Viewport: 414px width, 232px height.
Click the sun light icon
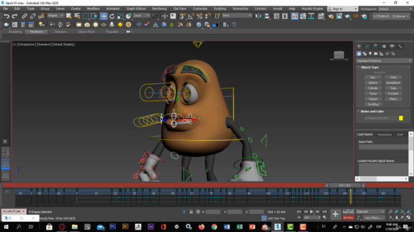tap(120, 24)
